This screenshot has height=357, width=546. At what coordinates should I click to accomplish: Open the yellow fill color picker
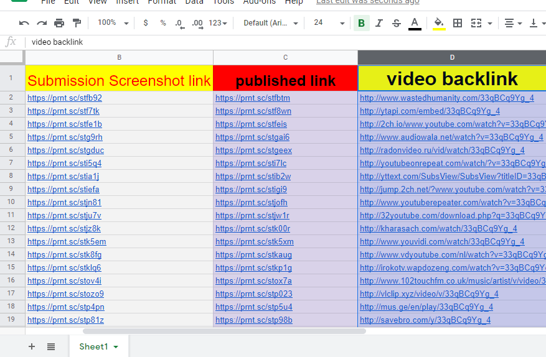[x=439, y=23]
